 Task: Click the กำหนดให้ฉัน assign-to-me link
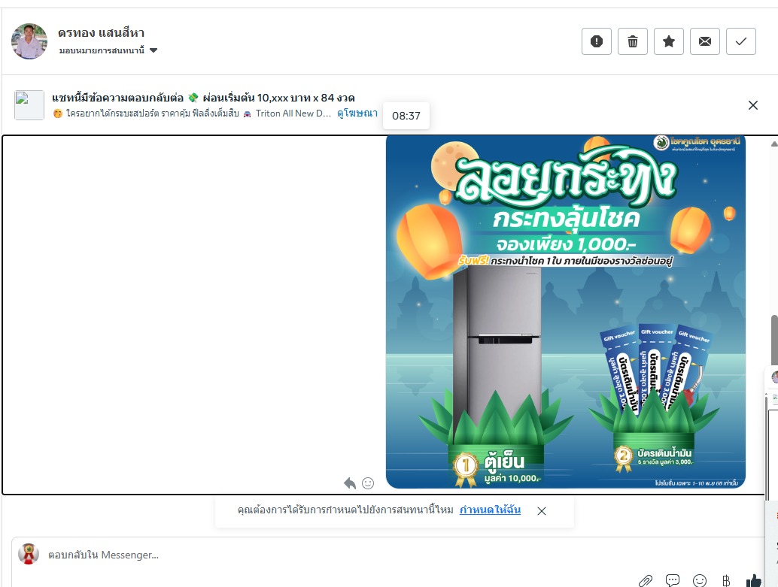pyautogui.click(x=491, y=510)
